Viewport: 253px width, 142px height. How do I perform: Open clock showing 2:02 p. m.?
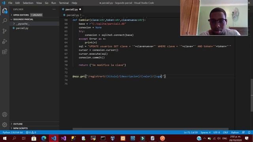click(235, 138)
